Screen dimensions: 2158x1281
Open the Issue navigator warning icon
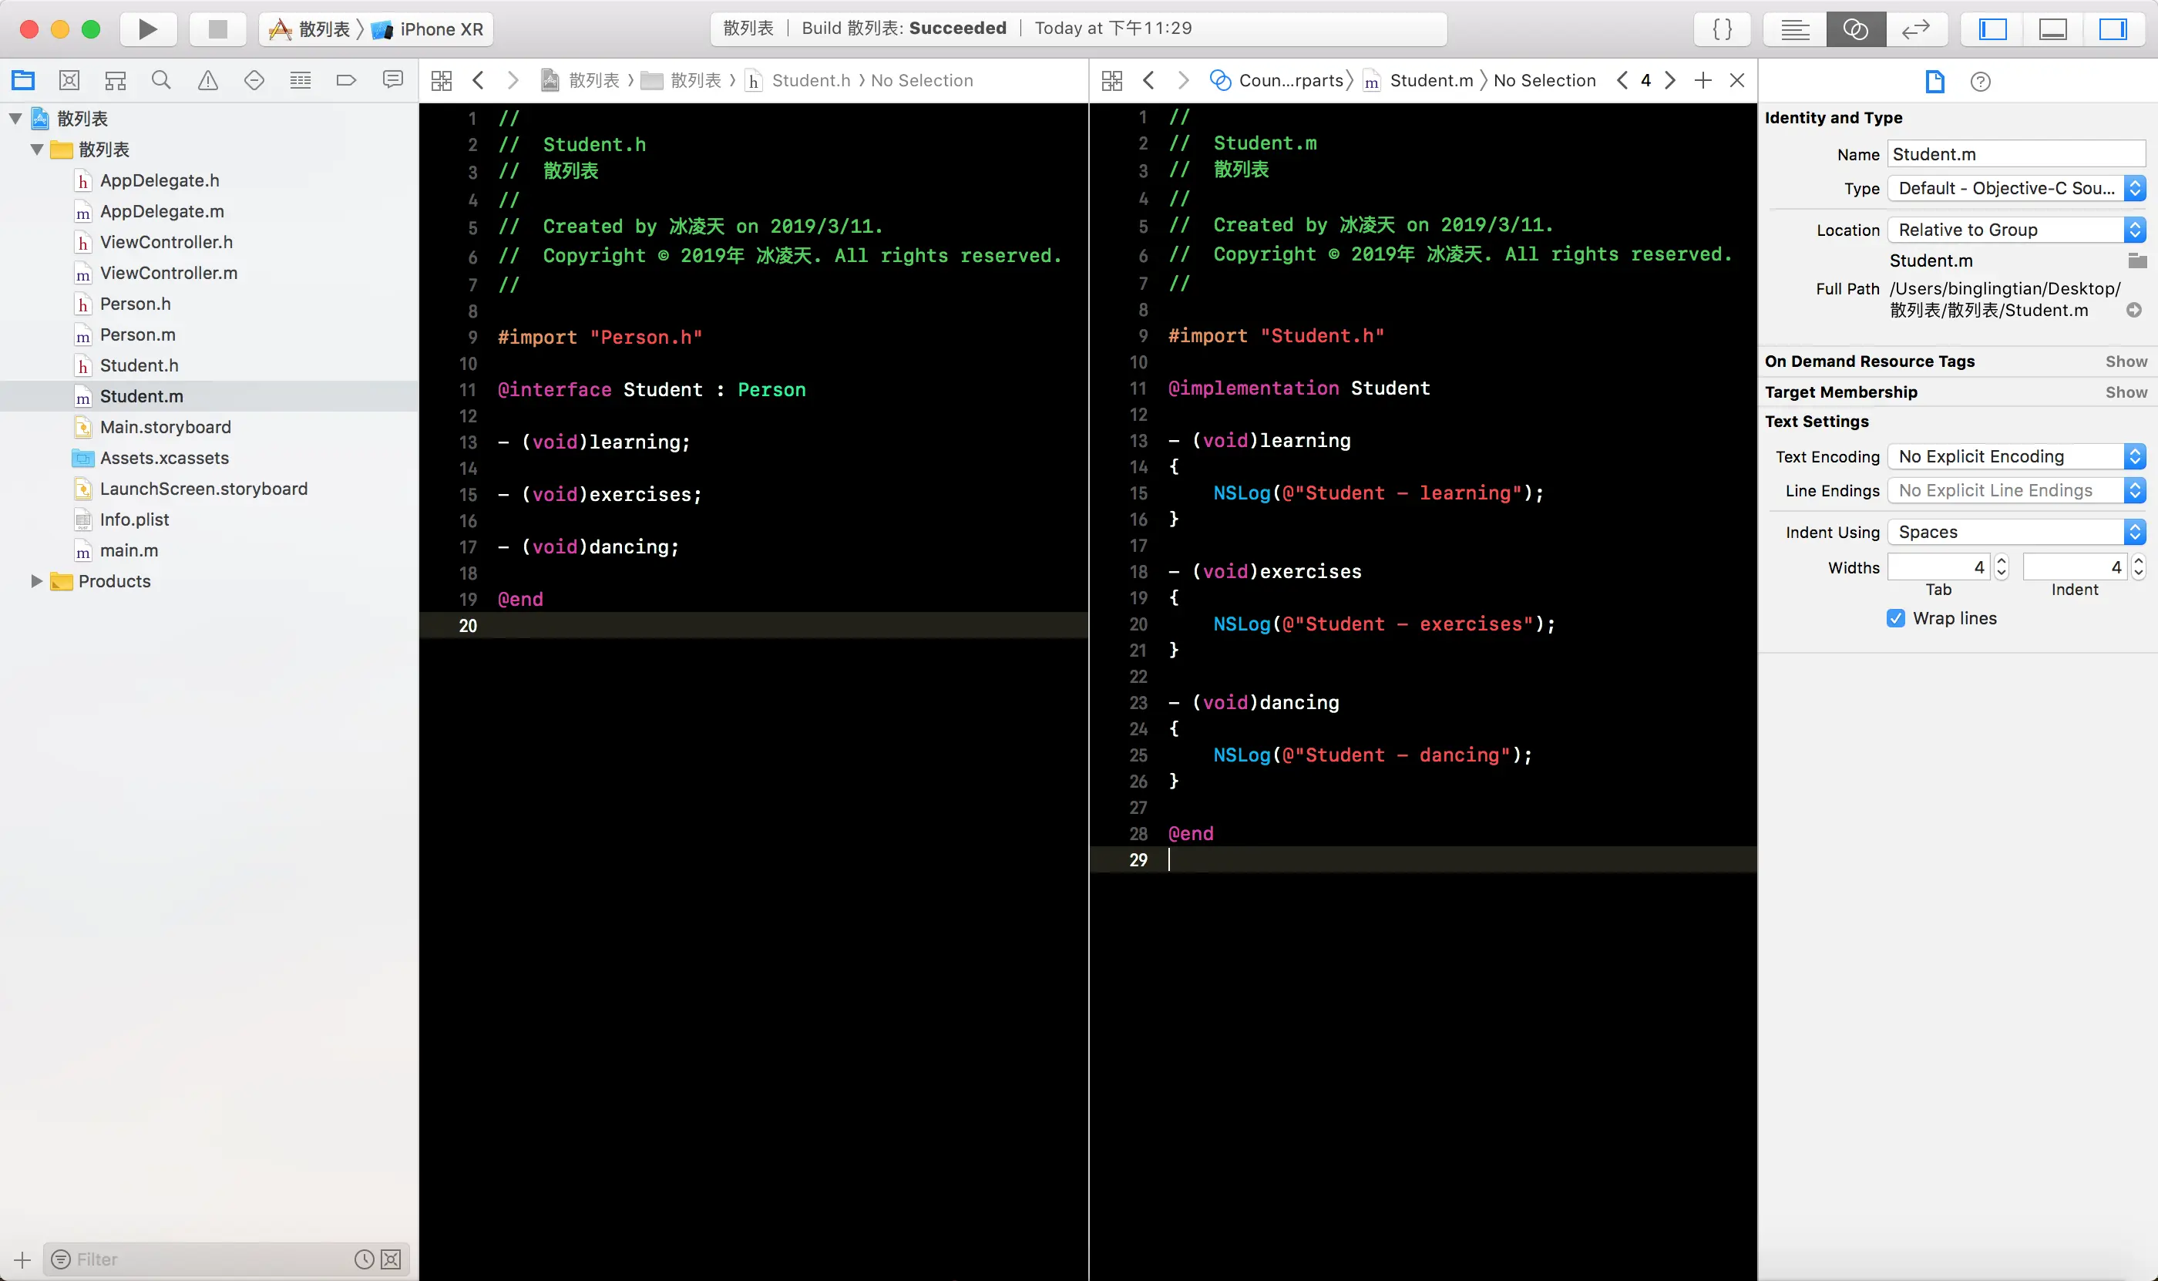208,80
